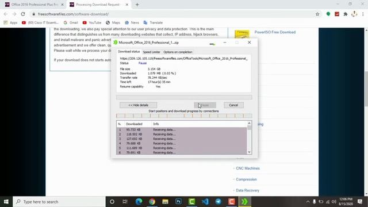
Task: Open red Camtasia recorder icon on taskbar
Action: tap(231, 202)
